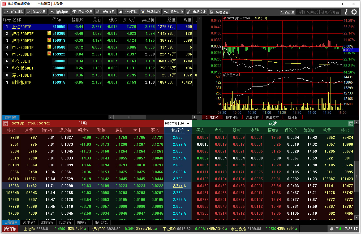Click the 认沽 put side header
Screen dimensions: 361x234
point(273,123)
